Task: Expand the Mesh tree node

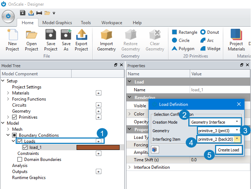Action: (8, 129)
